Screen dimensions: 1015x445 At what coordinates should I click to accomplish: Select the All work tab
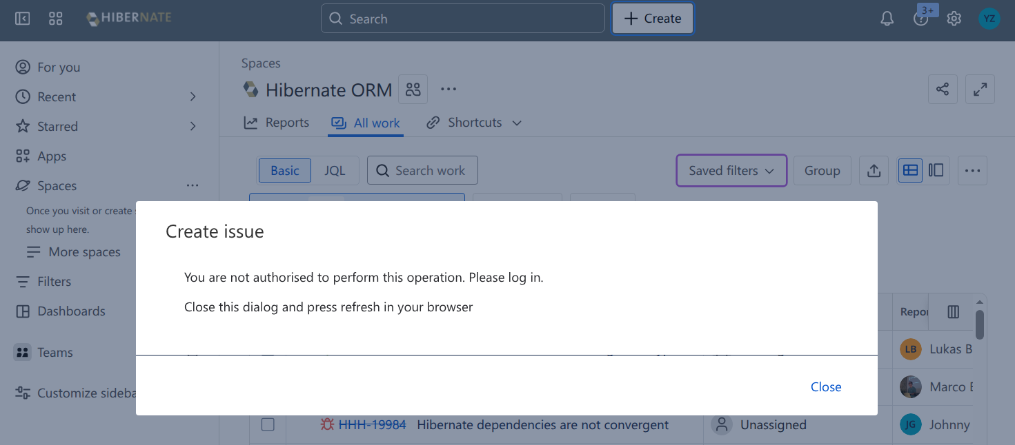coord(366,123)
